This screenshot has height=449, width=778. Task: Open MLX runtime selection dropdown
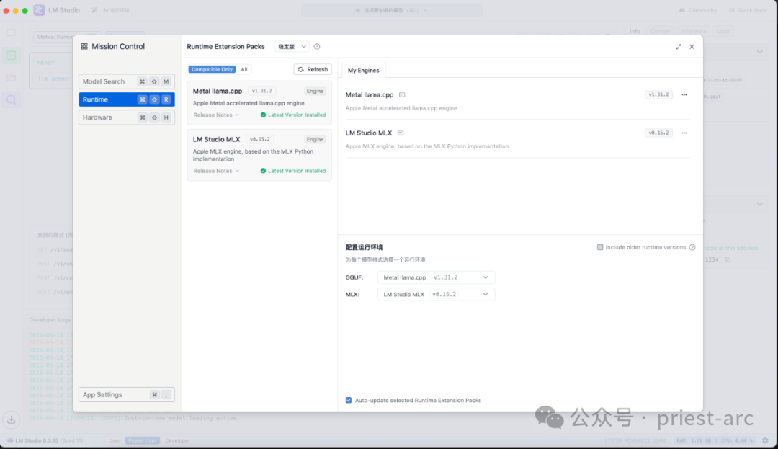(436, 294)
